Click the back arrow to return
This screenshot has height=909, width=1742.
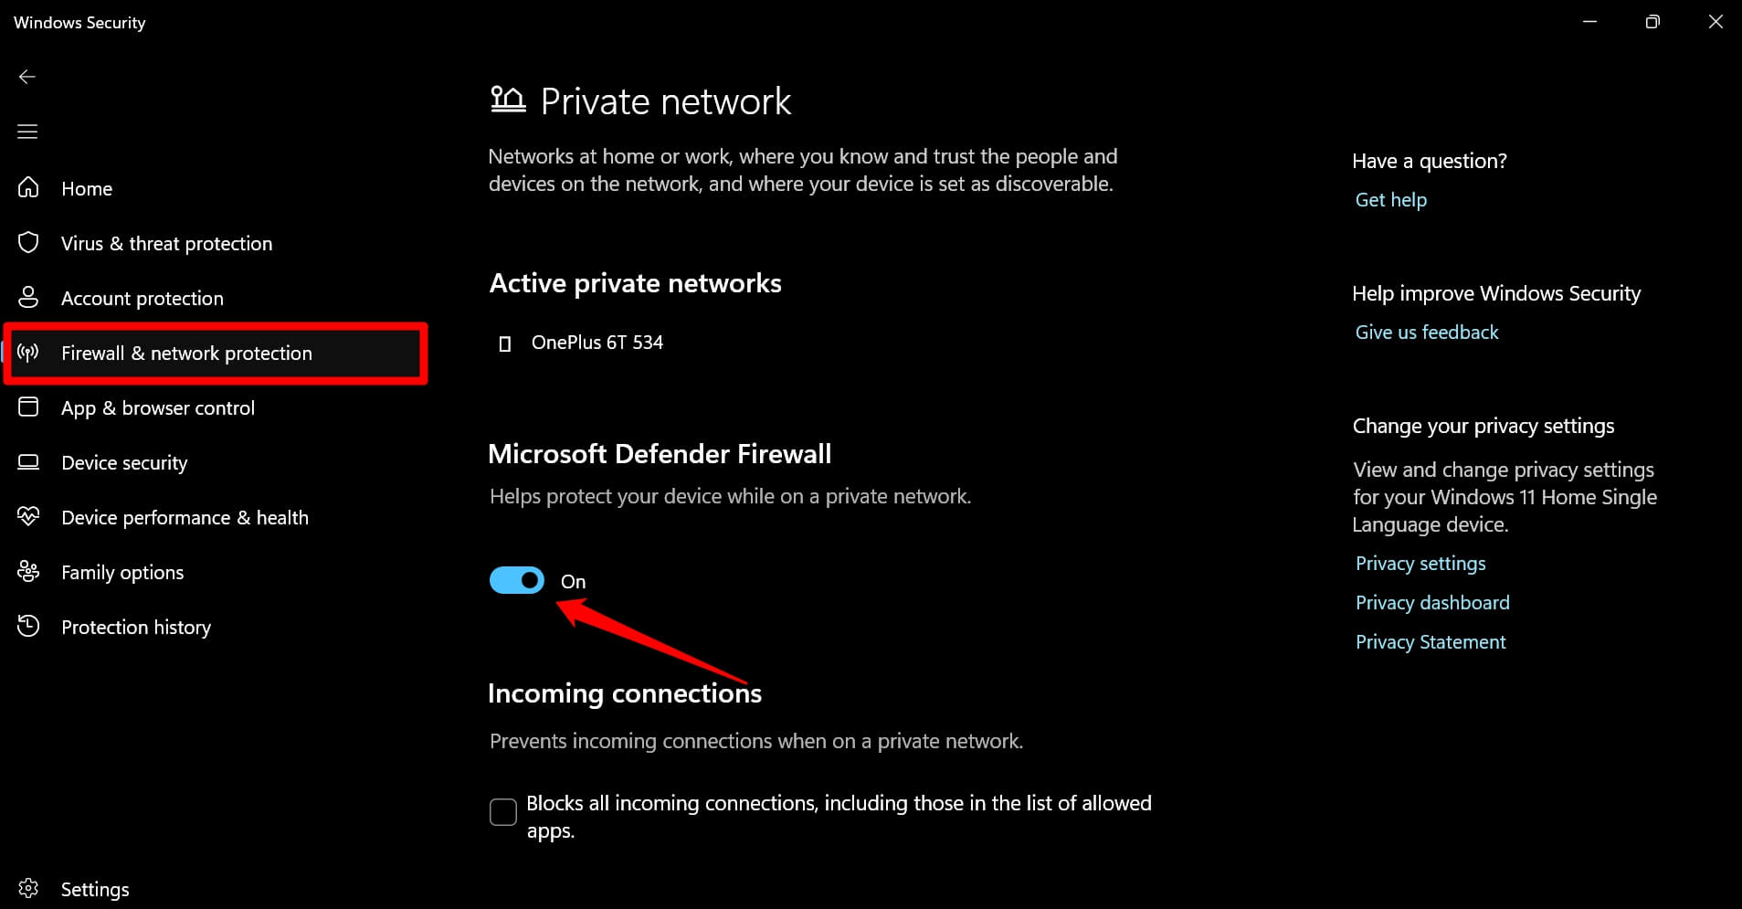(x=27, y=77)
